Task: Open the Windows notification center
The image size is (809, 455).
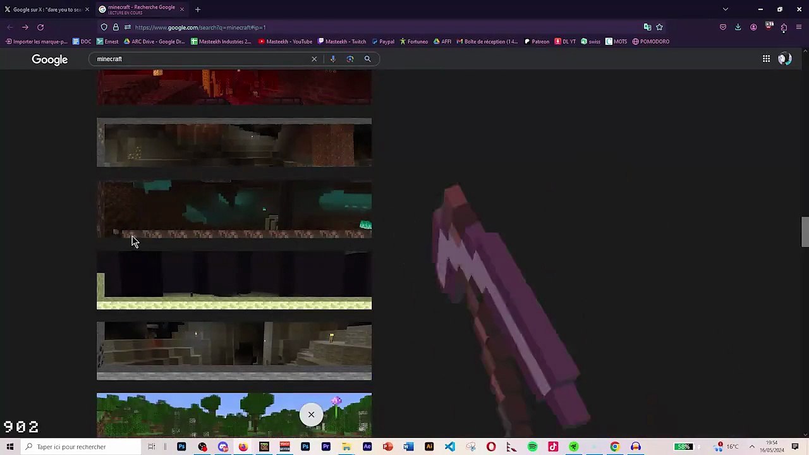Action: (795, 447)
